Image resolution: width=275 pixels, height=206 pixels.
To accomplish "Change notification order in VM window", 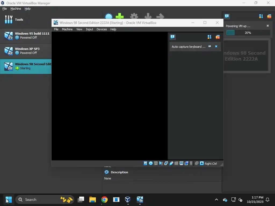I will (x=209, y=37).
